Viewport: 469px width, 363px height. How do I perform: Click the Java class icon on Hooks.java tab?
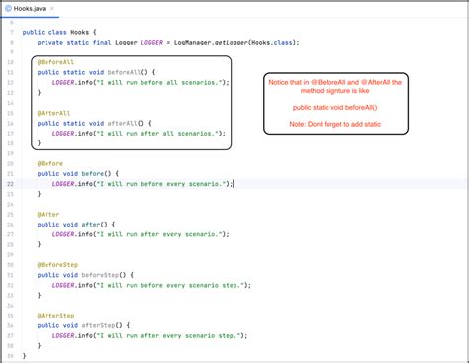[8, 9]
